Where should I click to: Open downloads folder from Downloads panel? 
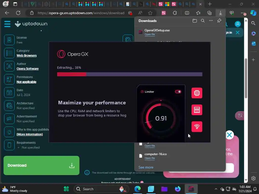click(195, 21)
